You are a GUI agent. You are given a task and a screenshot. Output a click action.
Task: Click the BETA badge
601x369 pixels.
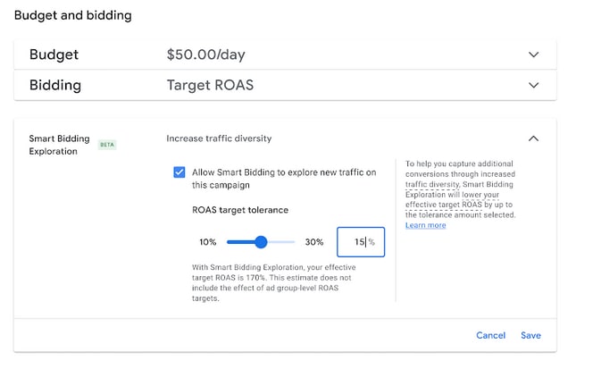107,145
